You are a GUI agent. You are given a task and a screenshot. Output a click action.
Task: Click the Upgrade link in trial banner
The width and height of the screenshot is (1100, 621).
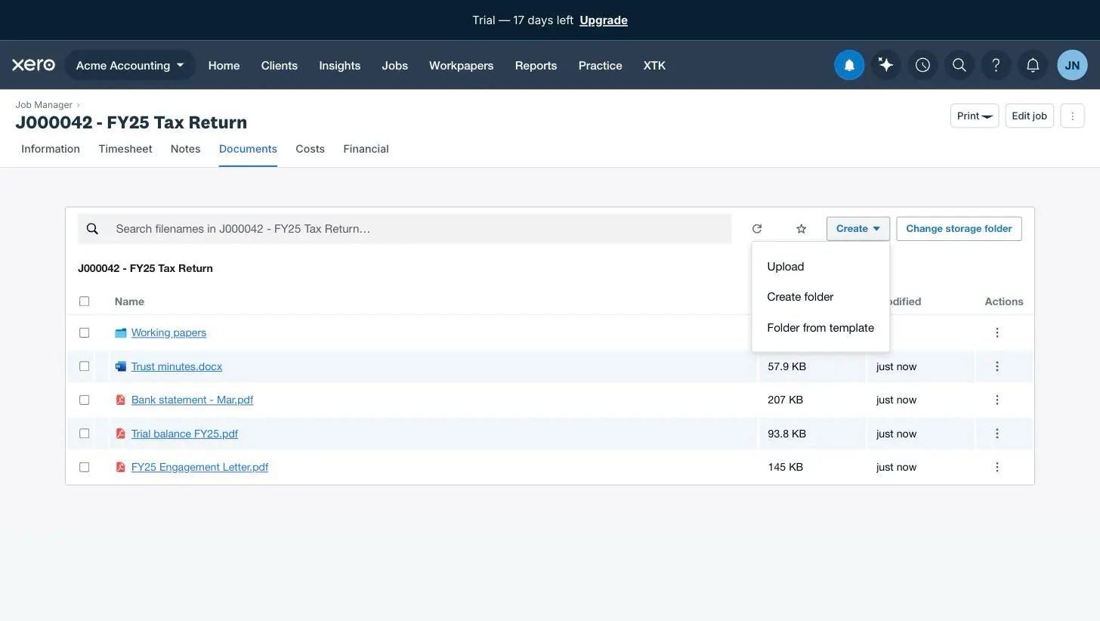coord(604,20)
